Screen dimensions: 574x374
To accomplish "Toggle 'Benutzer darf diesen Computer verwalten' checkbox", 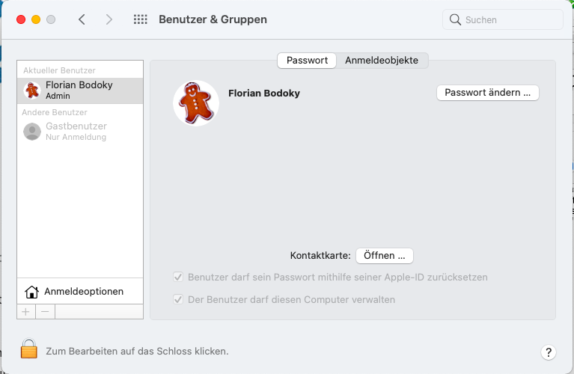I will pyautogui.click(x=178, y=299).
